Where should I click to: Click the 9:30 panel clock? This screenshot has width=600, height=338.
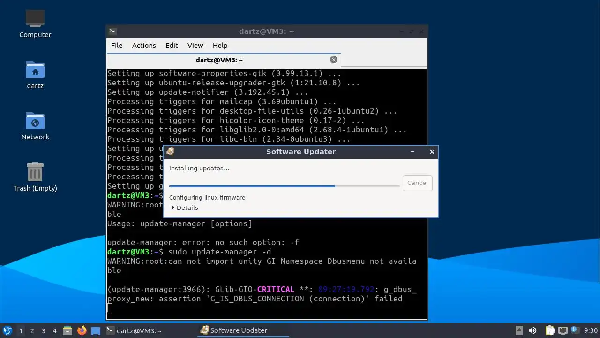tap(591, 331)
